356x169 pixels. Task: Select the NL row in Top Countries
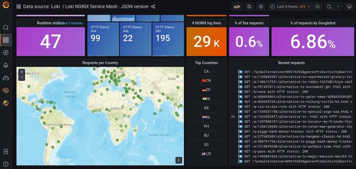(x=206, y=117)
